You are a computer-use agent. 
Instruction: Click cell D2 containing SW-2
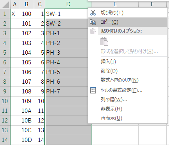point(67,24)
